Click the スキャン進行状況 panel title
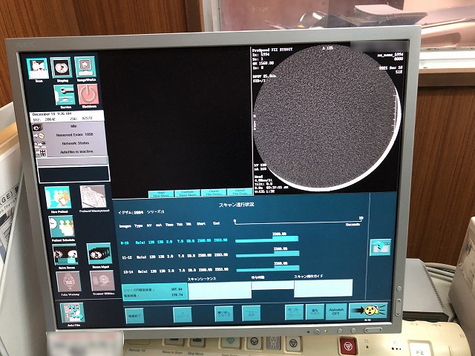This screenshot has height=356, width=475. (x=236, y=205)
